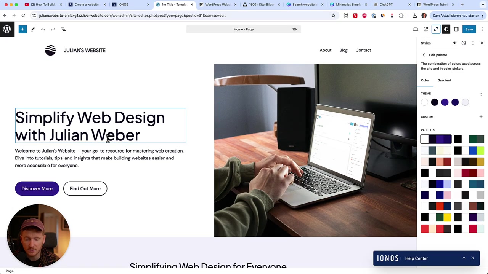
Task: View the page in a new tab
Action: click(426, 29)
